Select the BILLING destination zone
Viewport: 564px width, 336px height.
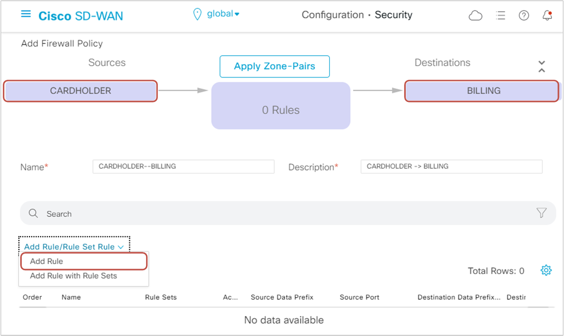click(x=481, y=90)
